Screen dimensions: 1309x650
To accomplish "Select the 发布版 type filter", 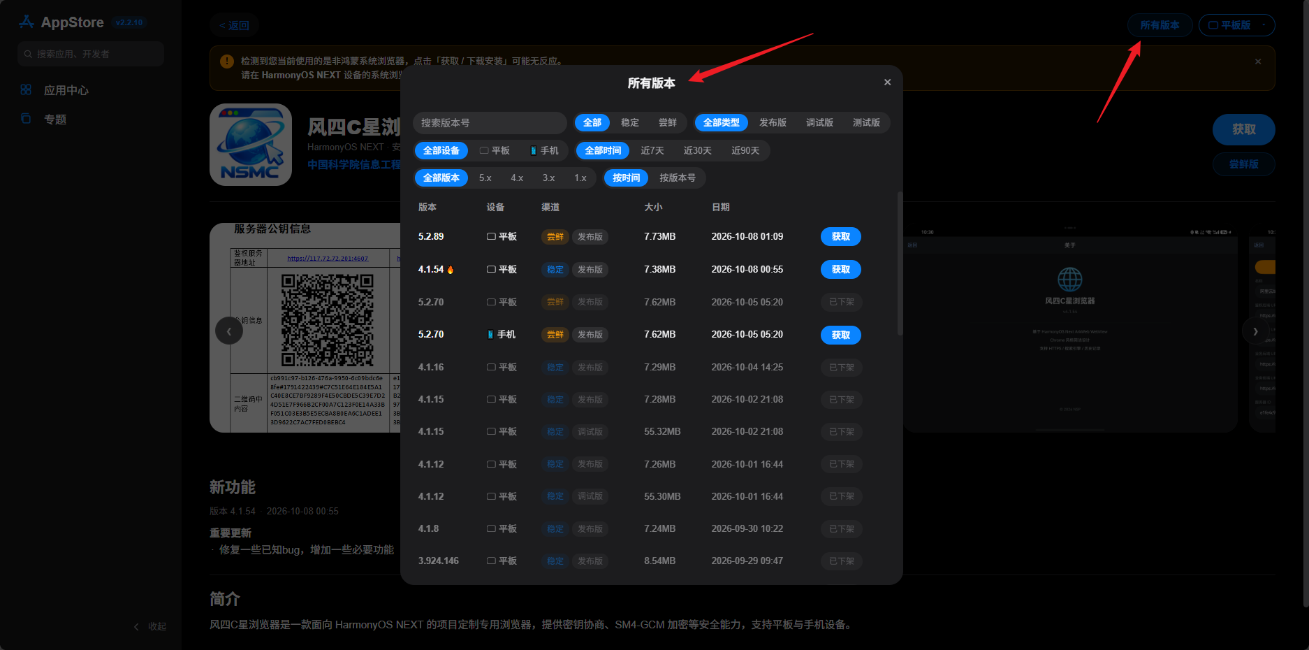I will click(773, 122).
